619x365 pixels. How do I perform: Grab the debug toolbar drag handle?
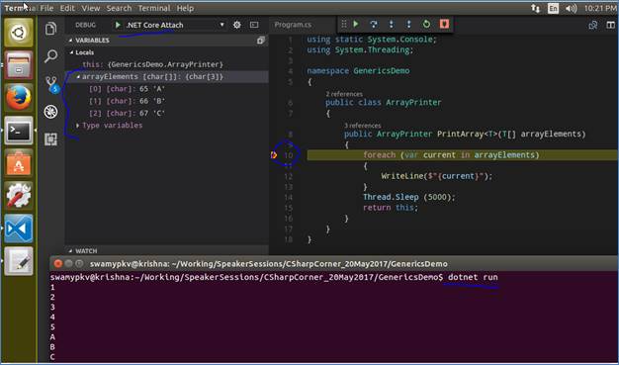point(344,24)
